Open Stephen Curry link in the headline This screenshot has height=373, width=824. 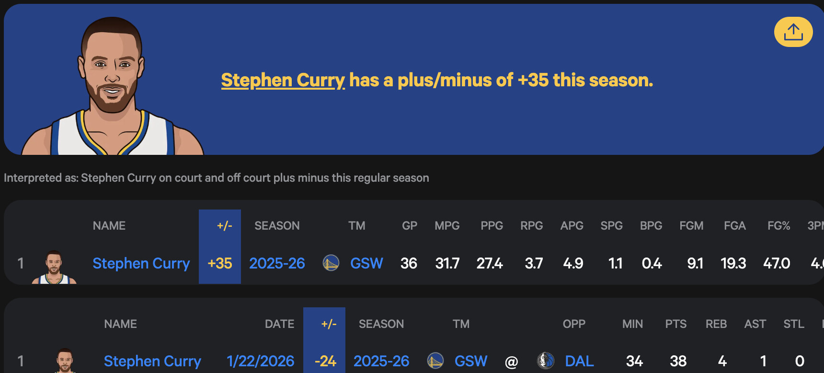(283, 80)
